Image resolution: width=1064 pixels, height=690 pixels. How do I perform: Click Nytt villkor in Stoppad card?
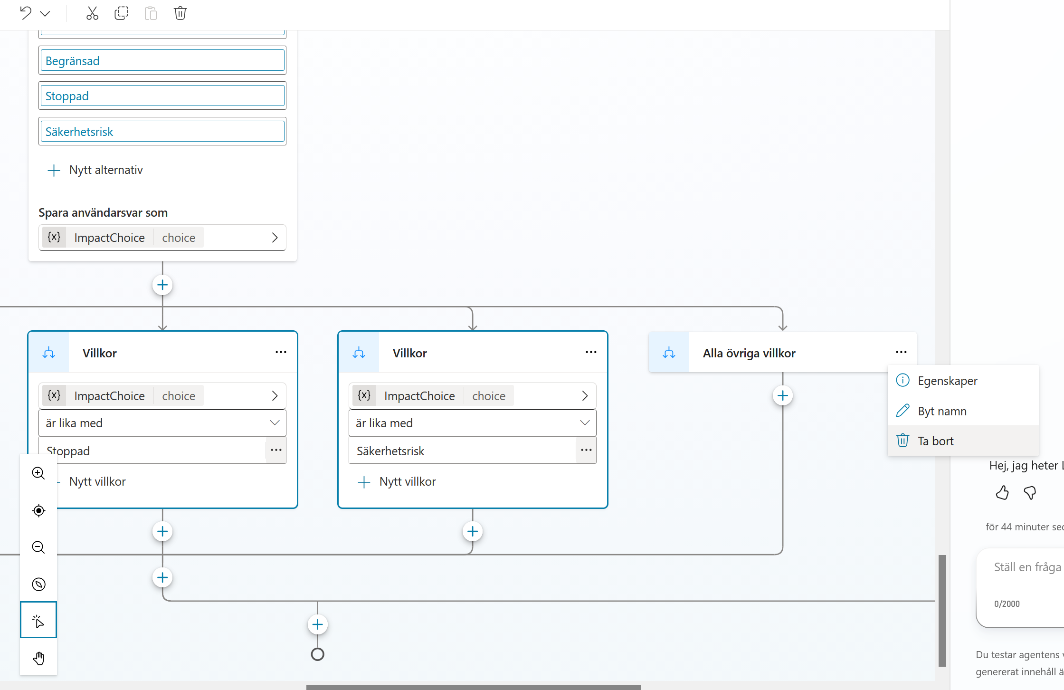pyautogui.click(x=97, y=482)
